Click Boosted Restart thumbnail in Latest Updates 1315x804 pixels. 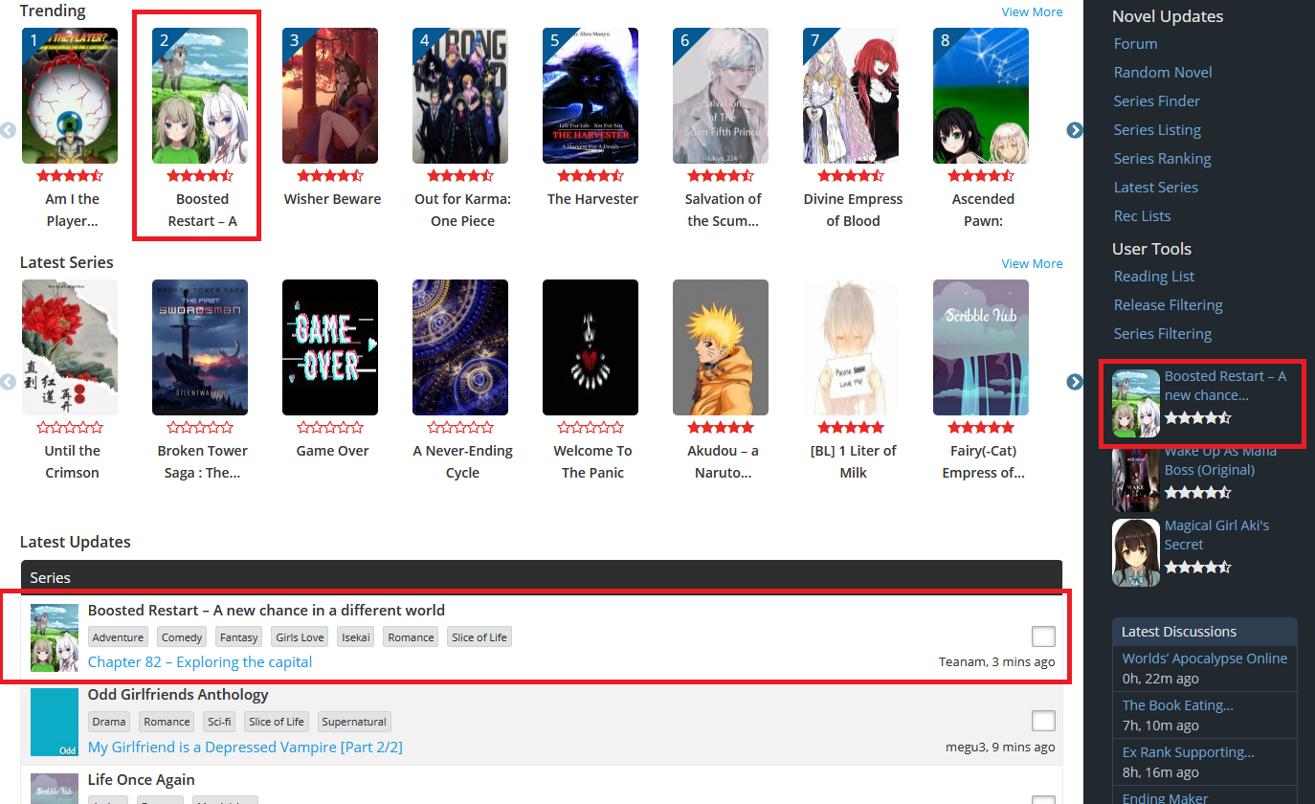tap(55, 637)
